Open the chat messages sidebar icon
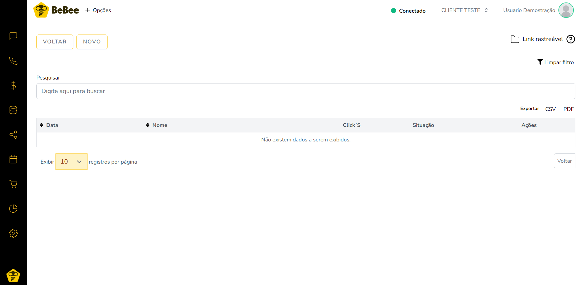The width and height of the screenshot is (584, 285). 13,36
